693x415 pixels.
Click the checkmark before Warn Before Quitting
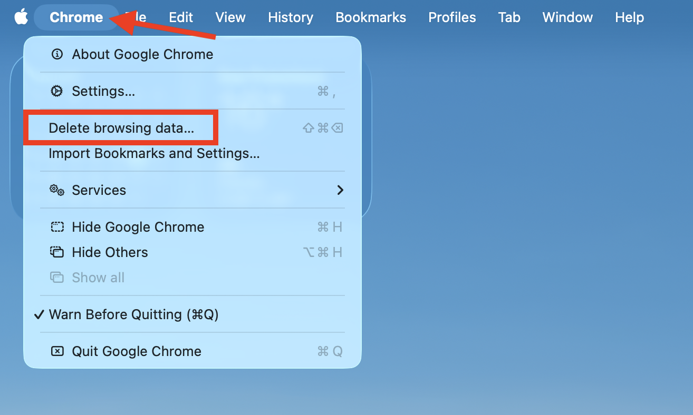[x=38, y=314]
